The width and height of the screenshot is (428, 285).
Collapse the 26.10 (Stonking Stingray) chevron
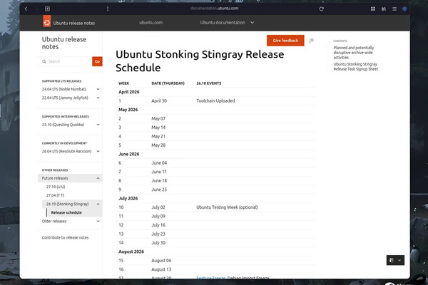pyautogui.click(x=98, y=204)
